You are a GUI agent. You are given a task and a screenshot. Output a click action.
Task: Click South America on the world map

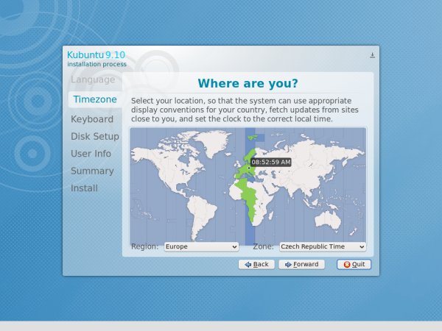tap(200, 216)
